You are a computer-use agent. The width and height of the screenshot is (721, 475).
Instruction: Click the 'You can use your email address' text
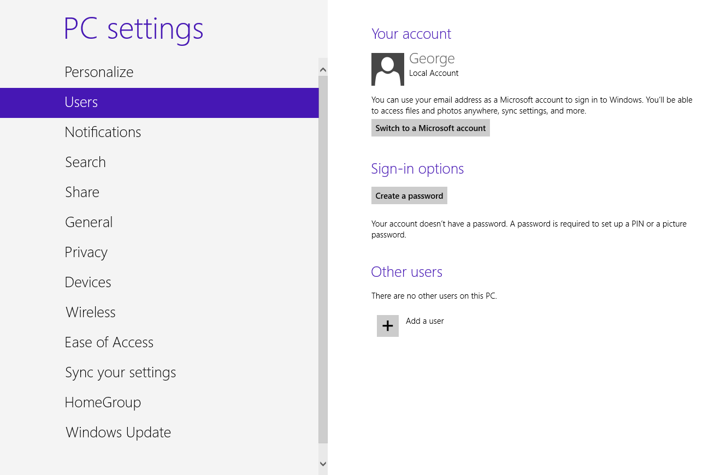point(532,105)
